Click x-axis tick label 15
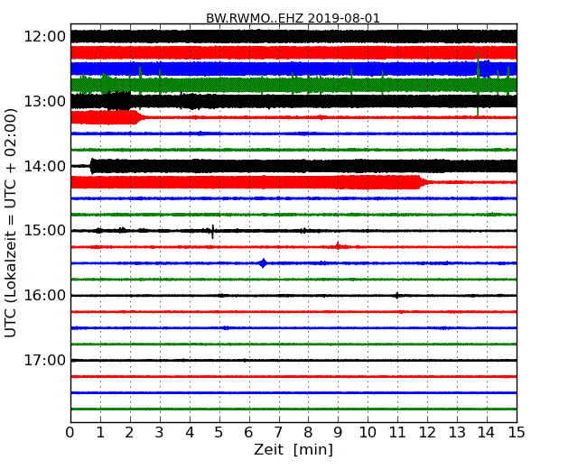Image resolution: width=587 pixels, height=469 pixels. pos(517,432)
